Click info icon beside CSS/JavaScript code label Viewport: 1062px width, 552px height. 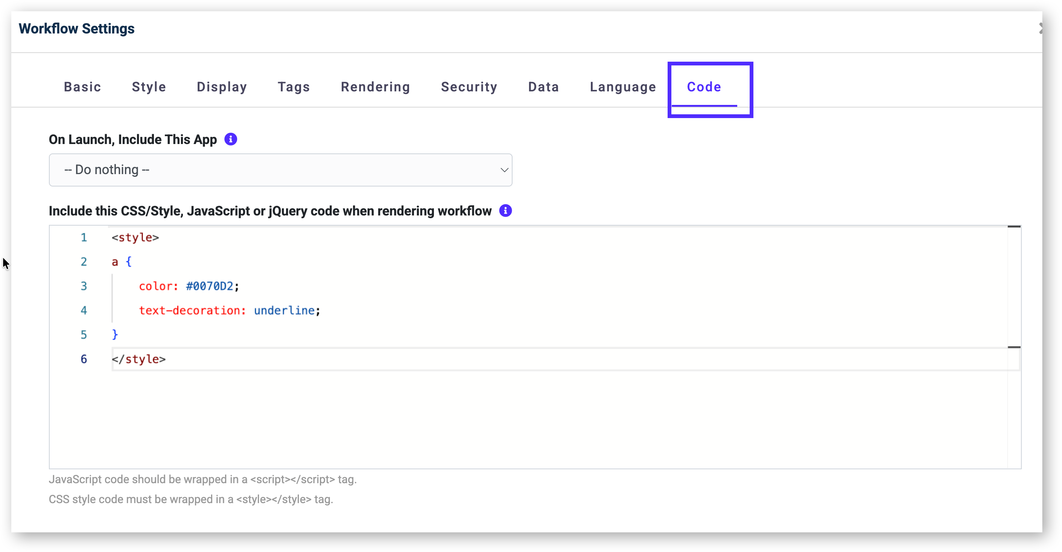coord(505,211)
